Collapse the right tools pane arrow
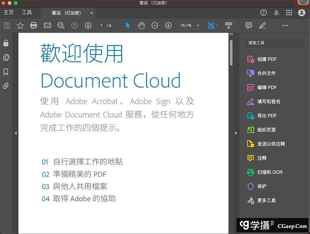The image size is (310, 234). (236, 133)
